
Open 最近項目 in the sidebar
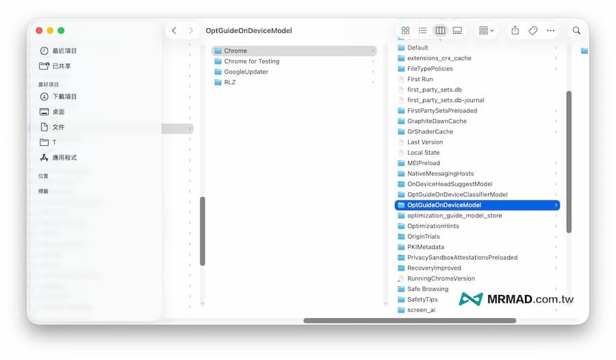(x=58, y=51)
